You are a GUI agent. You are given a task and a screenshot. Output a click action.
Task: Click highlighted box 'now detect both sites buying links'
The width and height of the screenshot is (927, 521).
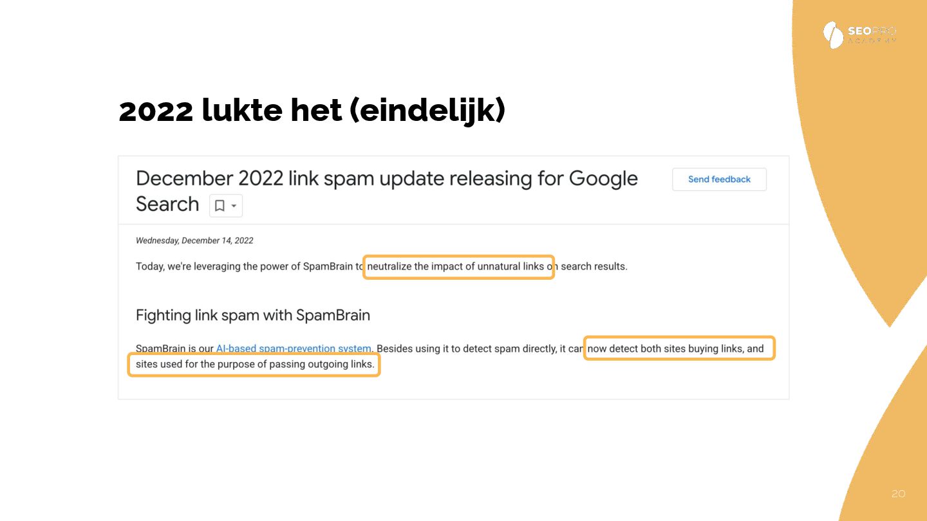pos(679,349)
